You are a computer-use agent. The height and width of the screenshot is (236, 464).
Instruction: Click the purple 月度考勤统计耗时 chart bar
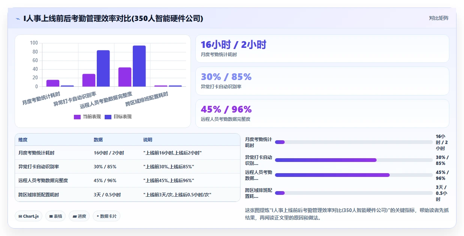pyautogui.click(x=53, y=83)
